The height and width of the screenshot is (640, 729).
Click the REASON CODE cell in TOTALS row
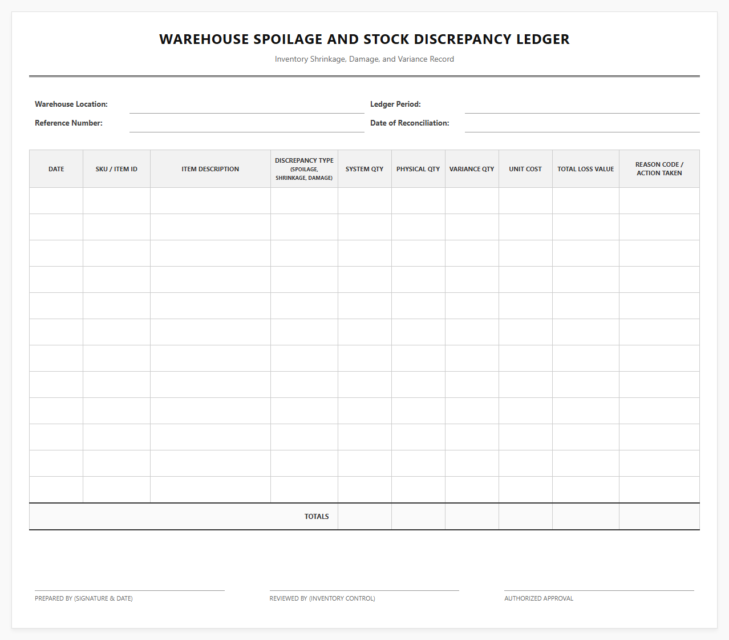tap(659, 517)
